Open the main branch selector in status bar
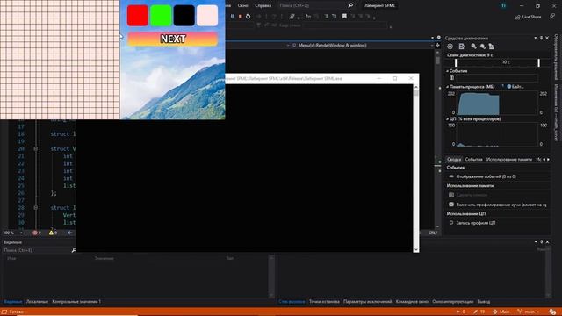This screenshot has width=562, height=316. tap(529, 312)
